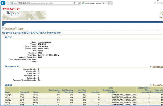Click the browser forward arrow button
Screen dimensions: 163x106
click(x=8, y=3)
